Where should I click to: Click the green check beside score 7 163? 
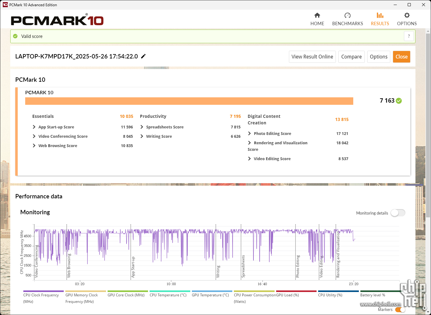point(399,101)
